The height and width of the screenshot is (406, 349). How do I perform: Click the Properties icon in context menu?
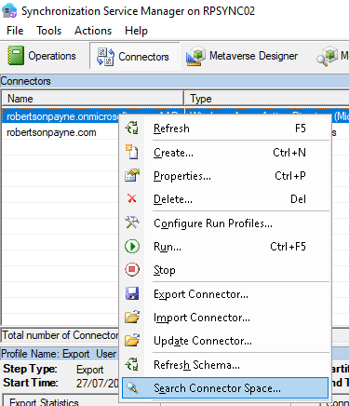[132, 175]
